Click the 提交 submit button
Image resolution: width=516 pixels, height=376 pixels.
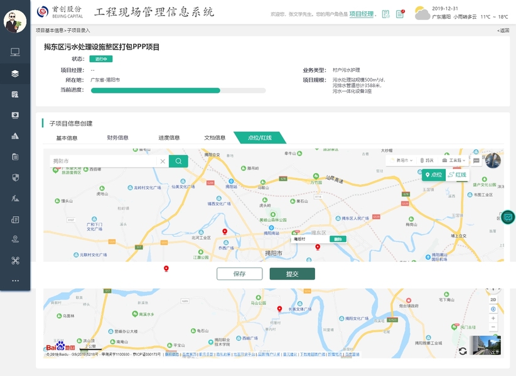(293, 274)
